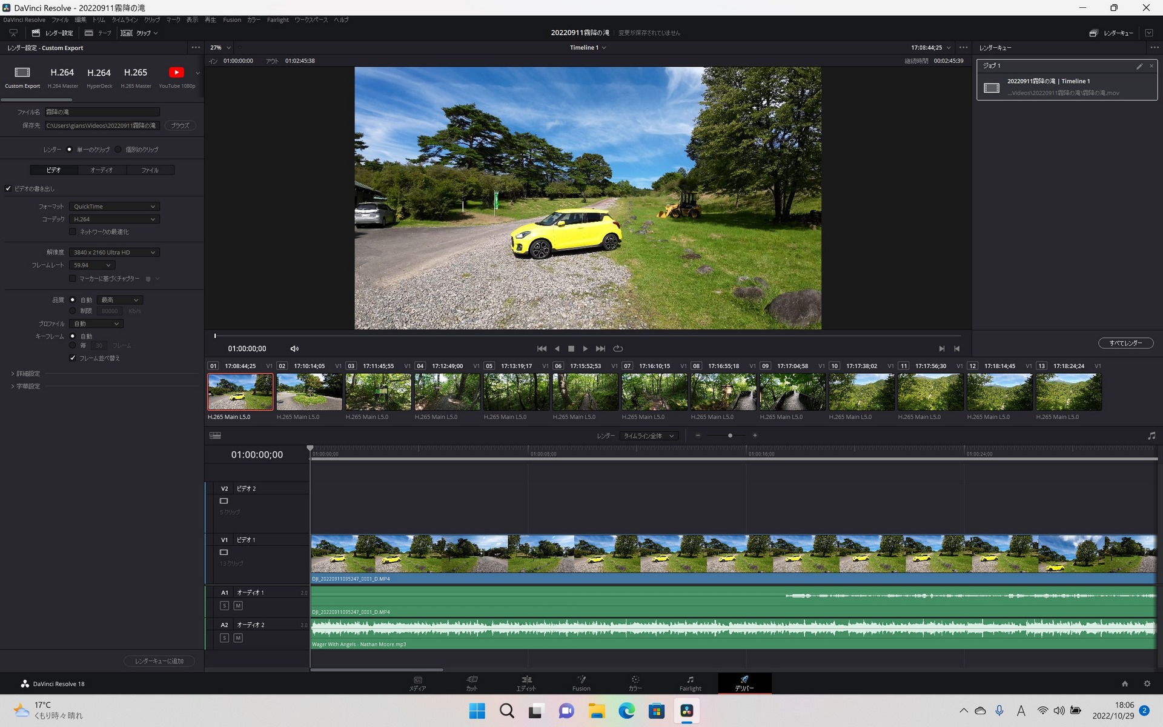This screenshot has width=1163, height=727.
Task: Toggle the viewer audio mute speaker
Action: (x=294, y=348)
